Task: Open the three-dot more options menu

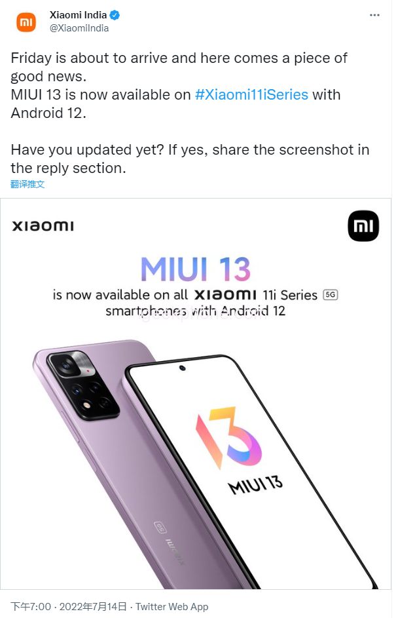Action: click(374, 15)
